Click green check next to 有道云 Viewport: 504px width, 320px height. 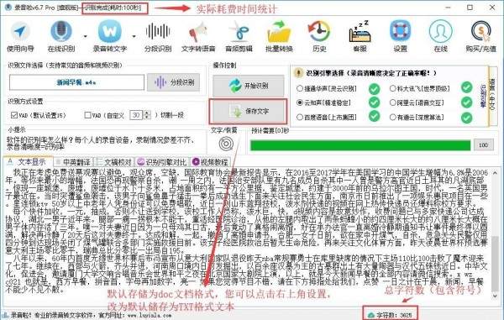pyautogui.click(x=467, y=118)
